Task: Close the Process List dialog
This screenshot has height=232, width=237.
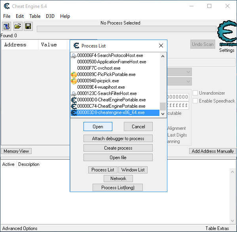Action: (x=161, y=46)
